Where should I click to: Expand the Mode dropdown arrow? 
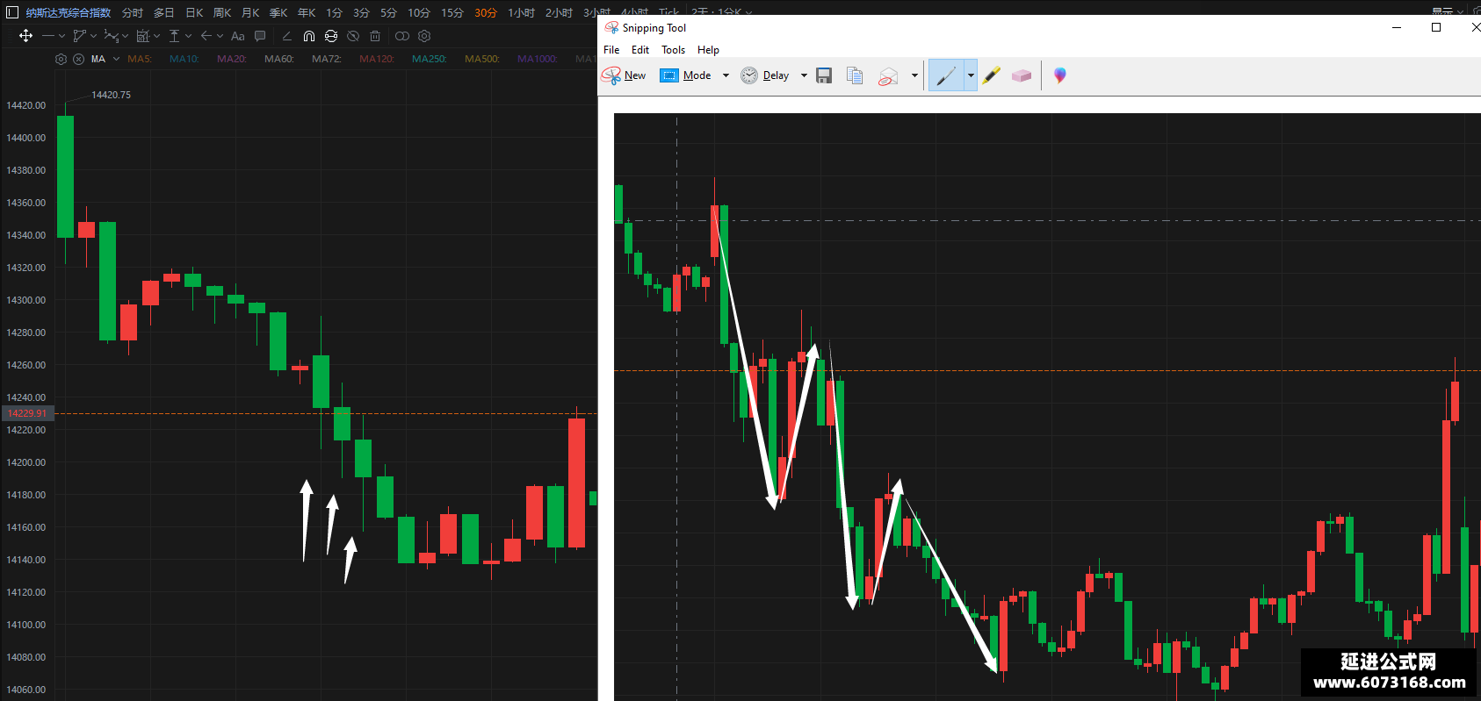click(x=726, y=75)
